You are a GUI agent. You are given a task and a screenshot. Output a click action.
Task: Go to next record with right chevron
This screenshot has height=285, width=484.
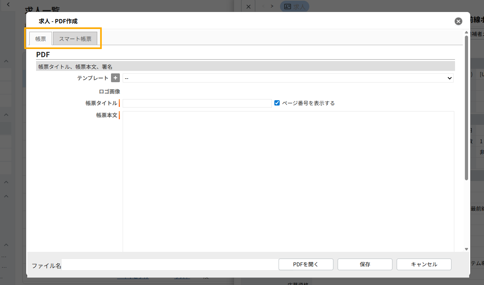click(x=272, y=6)
